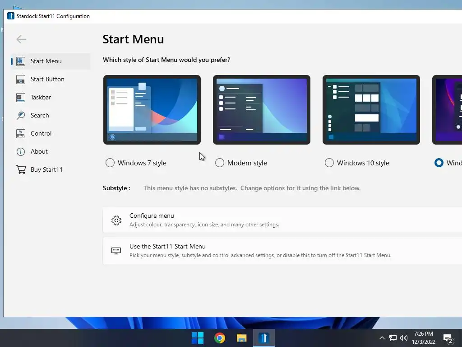The width and height of the screenshot is (462, 347).
Task: Go to the Start Button page
Action: [51, 80]
